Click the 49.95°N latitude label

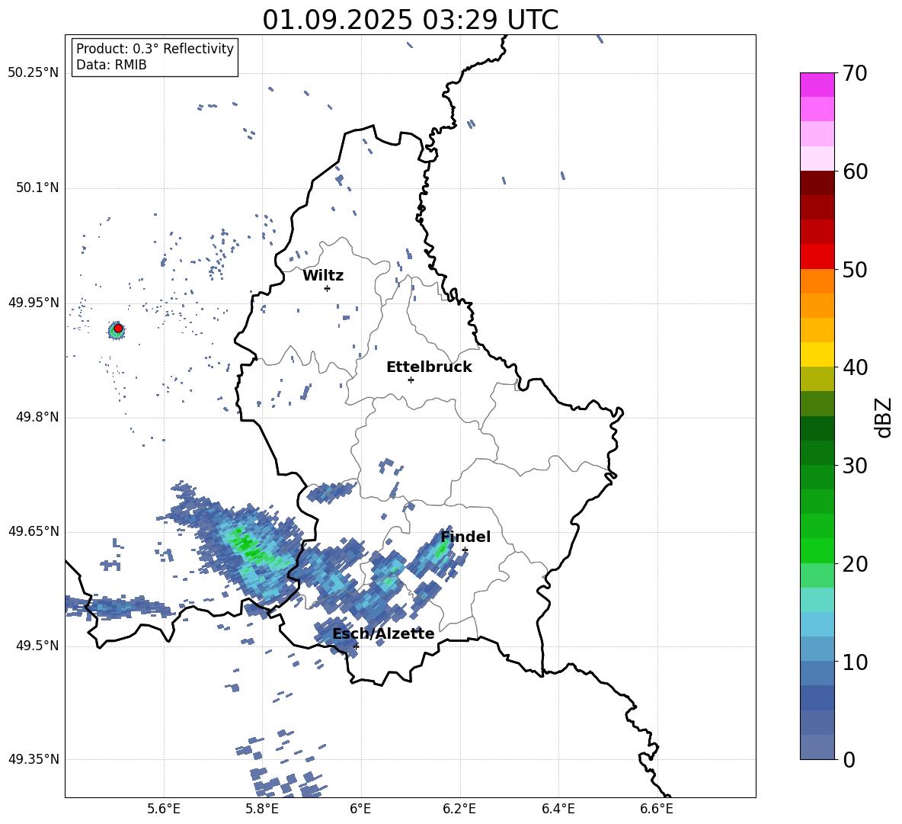coord(34,303)
